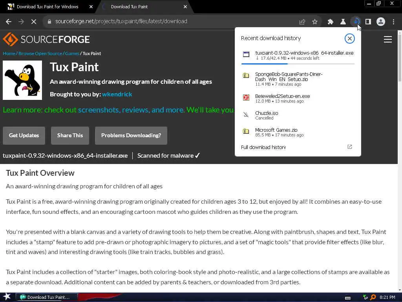Click Microsoft Games.zip file icon
402x302 pixels.
click(246, 131)
